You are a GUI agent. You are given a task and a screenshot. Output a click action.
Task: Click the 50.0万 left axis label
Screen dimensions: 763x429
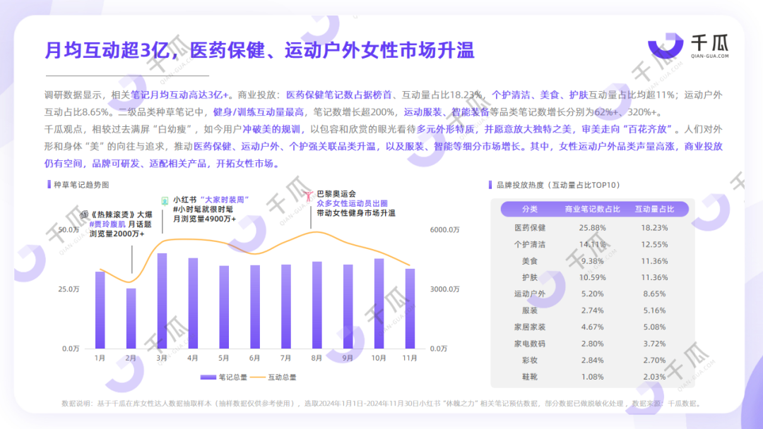pyautogui.click(x=69, y=229)
